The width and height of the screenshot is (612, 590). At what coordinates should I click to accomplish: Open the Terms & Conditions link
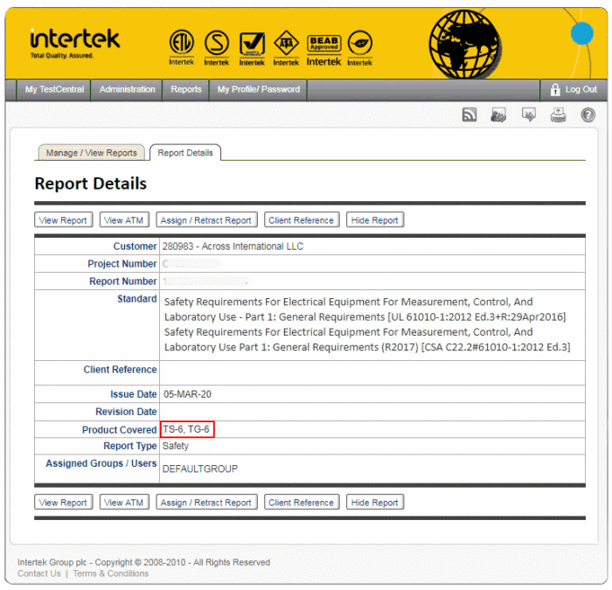pos(110,573)
